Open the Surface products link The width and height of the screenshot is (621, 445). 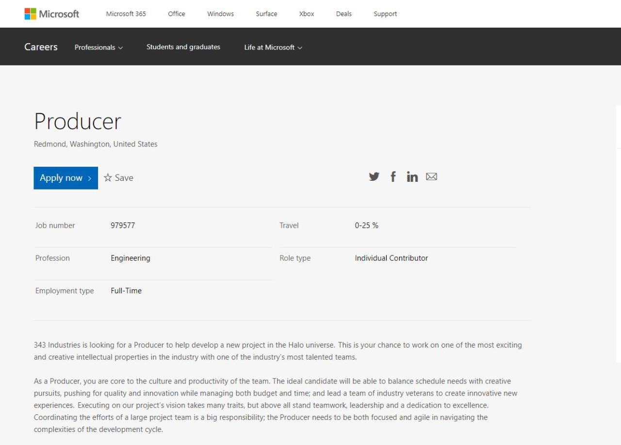pyautogui.click(x=266, y=14)
